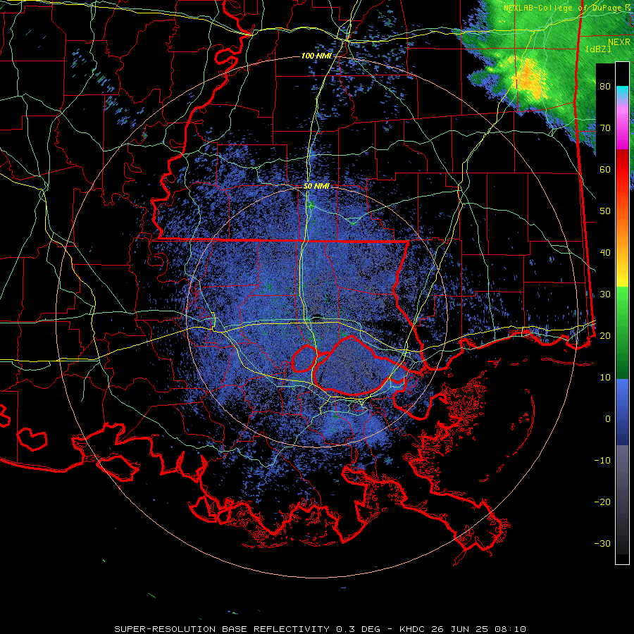This screenshot has width=634, height=634.
Task: Click the 20 dBZ value on the scale
Action: [605, 336]
